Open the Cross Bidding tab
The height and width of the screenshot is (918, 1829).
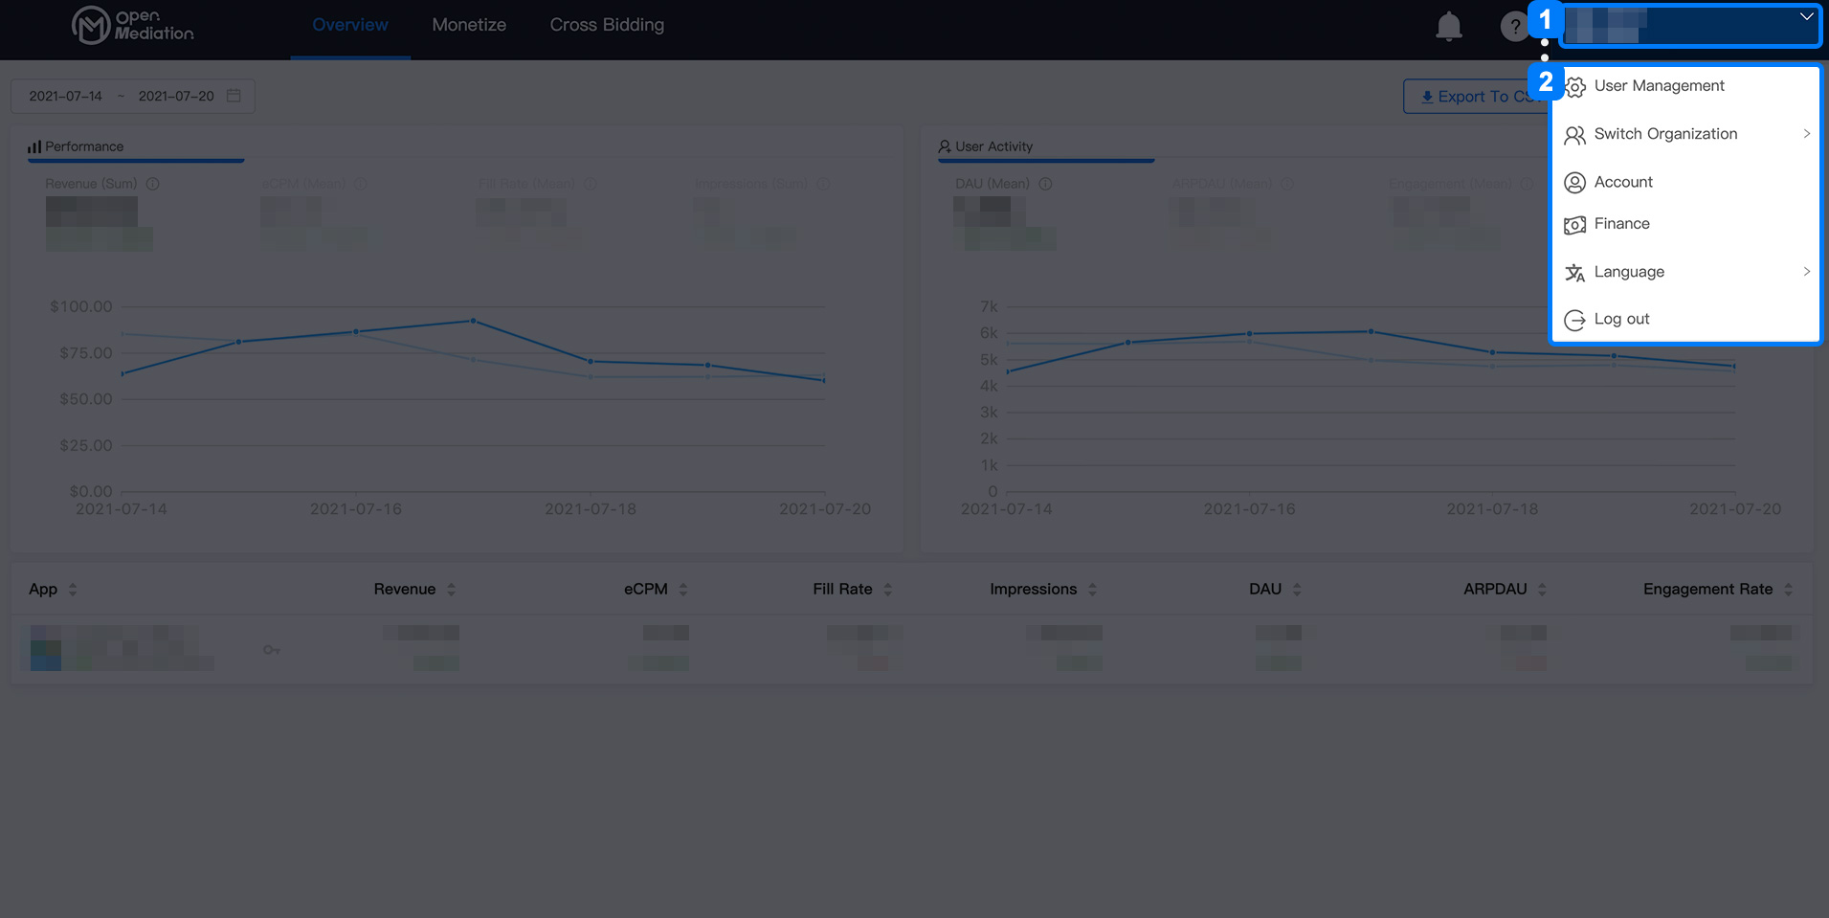click(x=607, y=24)
